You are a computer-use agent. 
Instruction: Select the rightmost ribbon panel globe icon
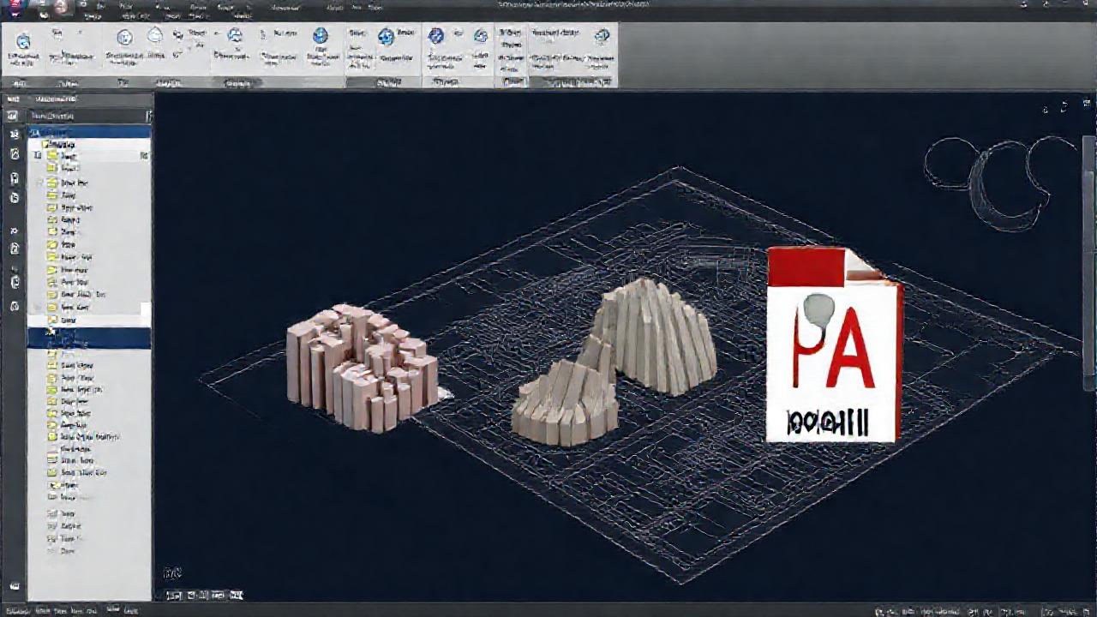(602, 37)
